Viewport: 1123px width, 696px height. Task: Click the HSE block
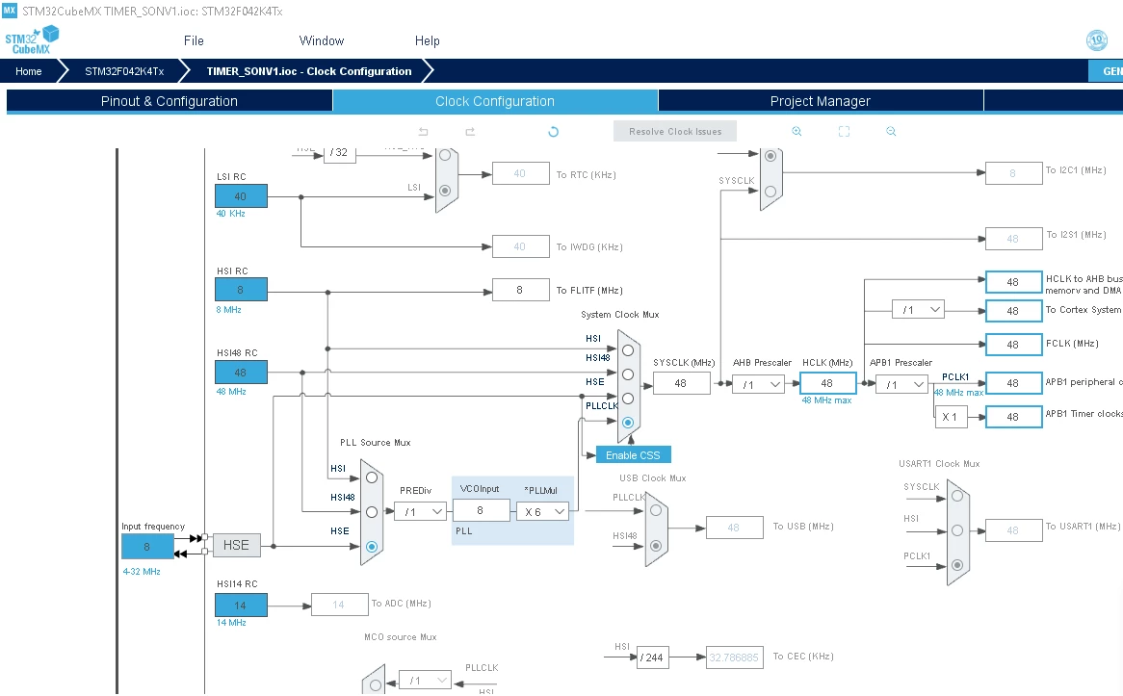pos(236,546)
